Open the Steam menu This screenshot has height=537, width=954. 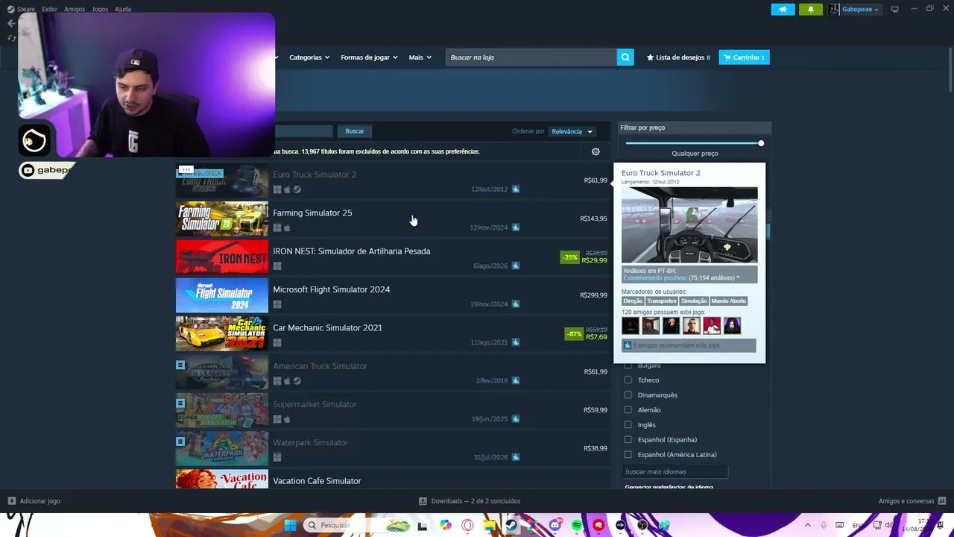[x=26, y=9]
